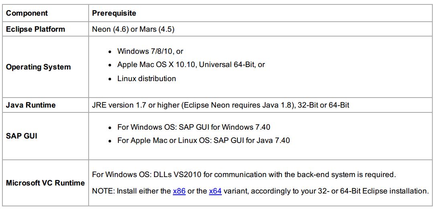Click the bullet point before Windows 7/8/10
The height and width of the screenshot is (214, 438).
click(x=110, y=52)
